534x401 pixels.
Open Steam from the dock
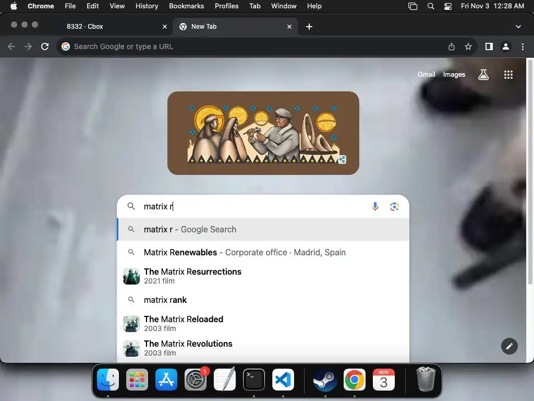point(325,380)
